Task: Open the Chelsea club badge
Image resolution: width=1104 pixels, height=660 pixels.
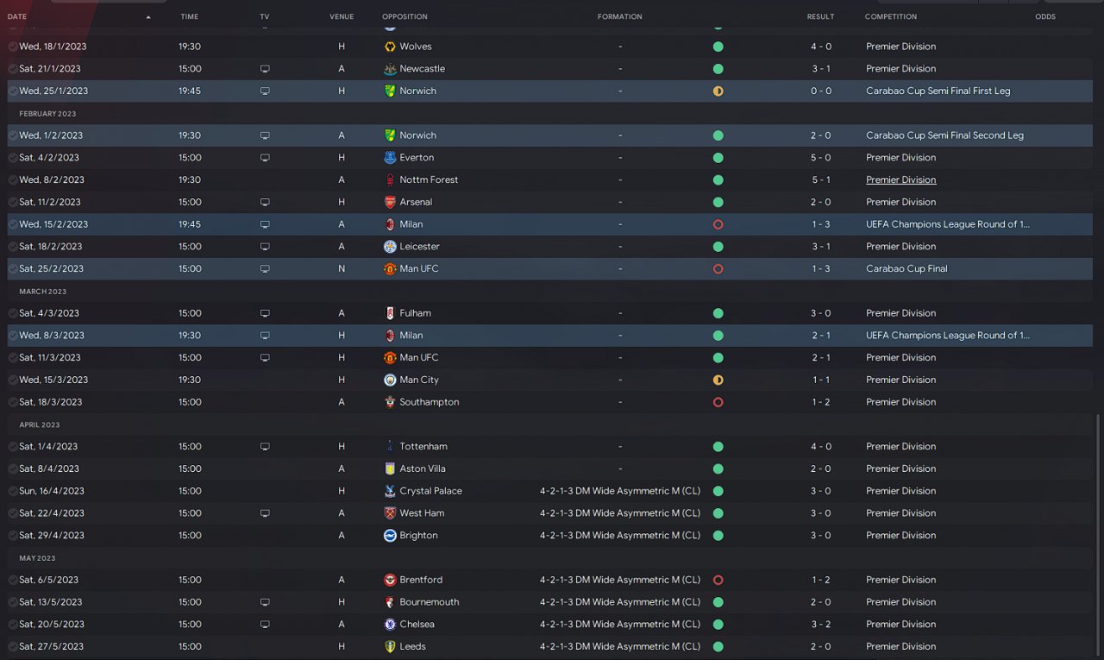Action: 390,625
